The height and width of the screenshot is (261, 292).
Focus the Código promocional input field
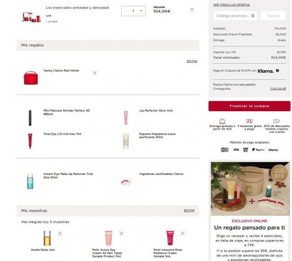pos(235,16)
